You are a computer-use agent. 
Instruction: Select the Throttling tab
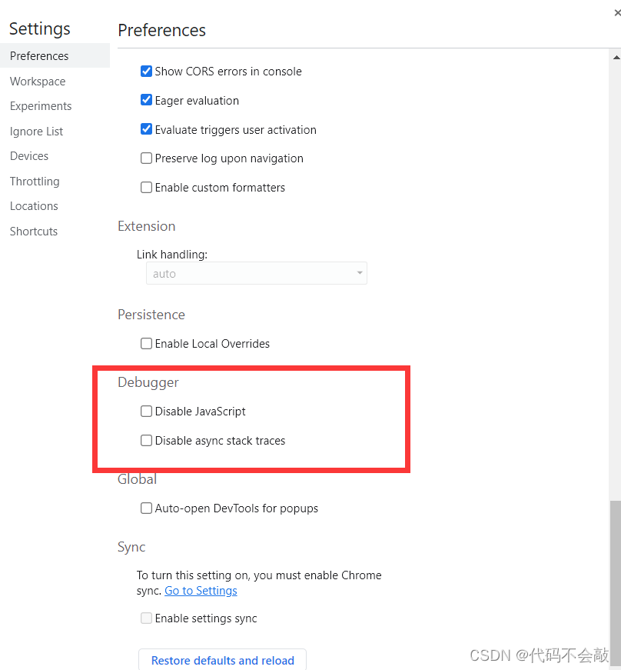coord(35,182)
